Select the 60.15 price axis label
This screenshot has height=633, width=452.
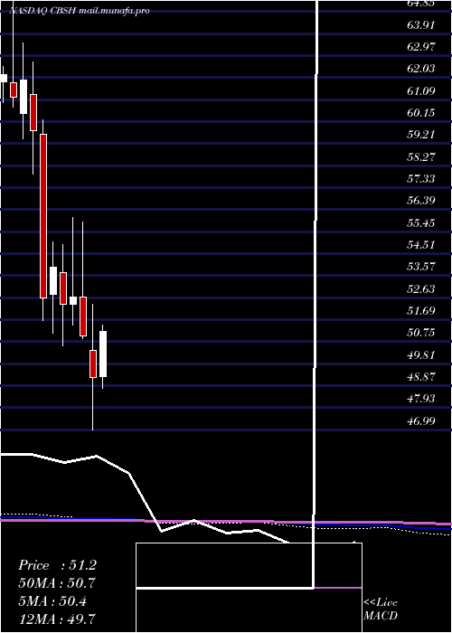422,113
